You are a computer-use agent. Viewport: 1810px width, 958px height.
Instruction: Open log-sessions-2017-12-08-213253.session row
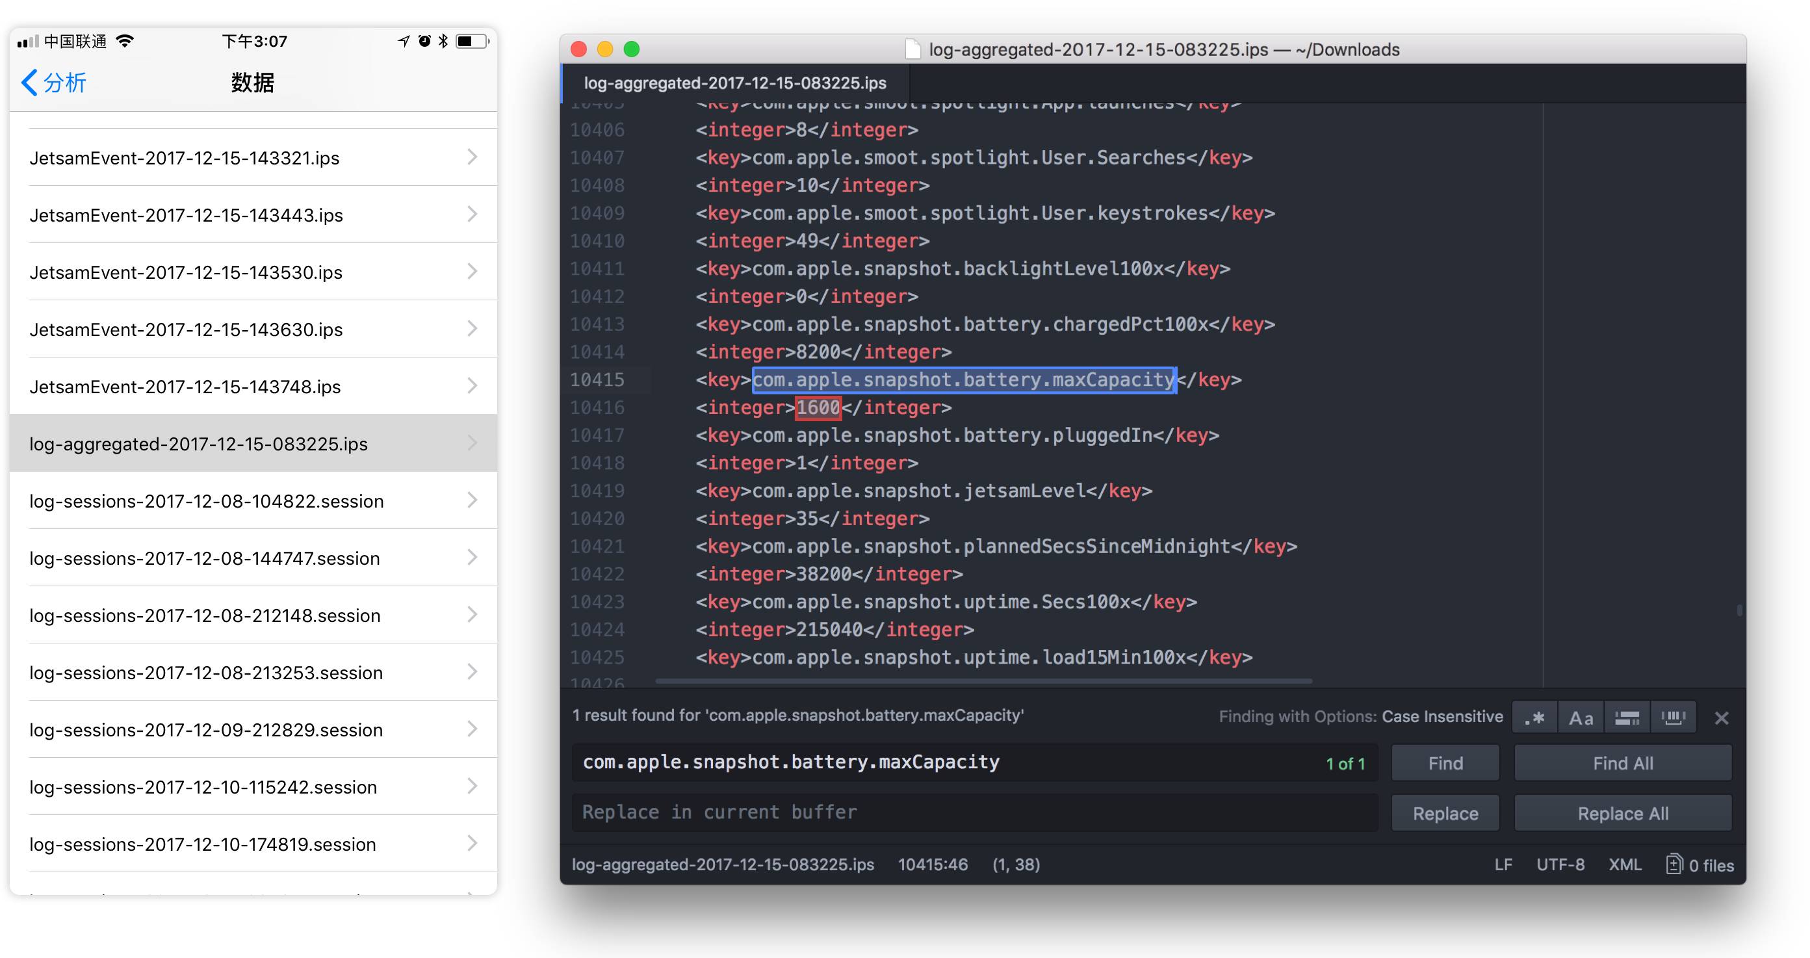point(253,673)
